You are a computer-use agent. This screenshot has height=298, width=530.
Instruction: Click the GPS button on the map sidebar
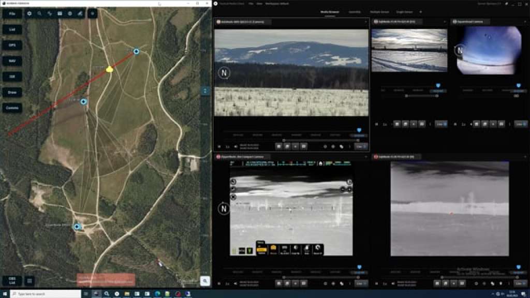click(x=12, y=45)
